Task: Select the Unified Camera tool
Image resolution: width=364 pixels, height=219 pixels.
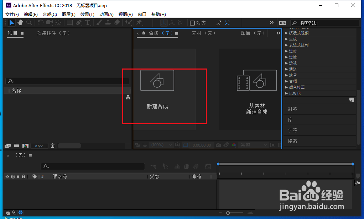Action: (x=50, y=23)
